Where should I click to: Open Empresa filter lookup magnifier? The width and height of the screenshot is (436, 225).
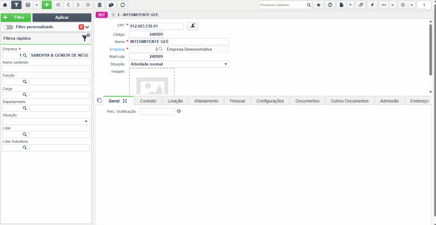(x=25, y=55)
